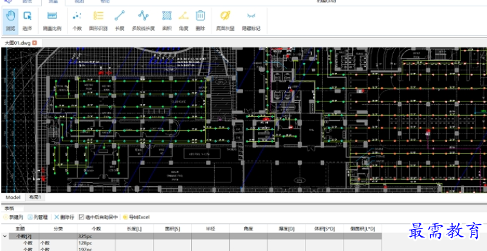Start the 图形识别 shape recognition tool
Viewport: 487px width, 251px height.
click(x=98, y=21)
